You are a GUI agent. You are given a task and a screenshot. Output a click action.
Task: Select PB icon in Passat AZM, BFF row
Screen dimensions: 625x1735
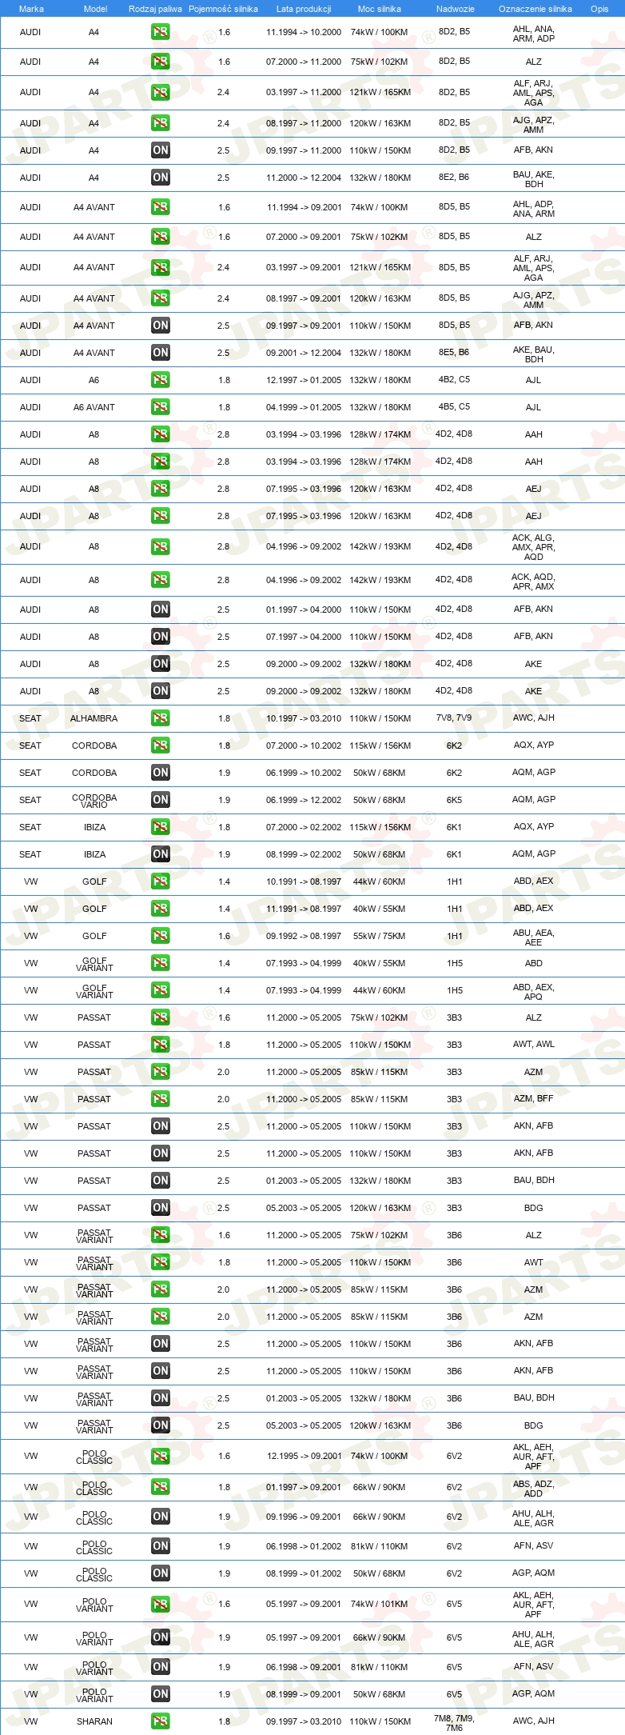161,1099
